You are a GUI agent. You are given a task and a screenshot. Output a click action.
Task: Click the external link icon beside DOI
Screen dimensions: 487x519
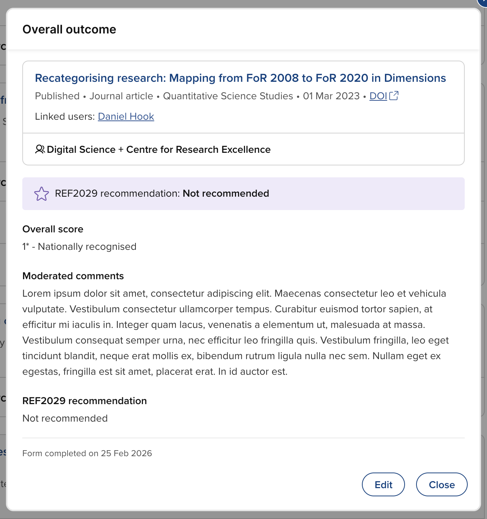click(x=394, y=96)
